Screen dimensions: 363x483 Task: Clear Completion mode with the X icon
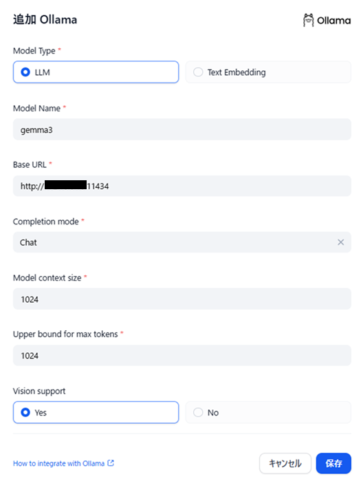pos(340,242)
